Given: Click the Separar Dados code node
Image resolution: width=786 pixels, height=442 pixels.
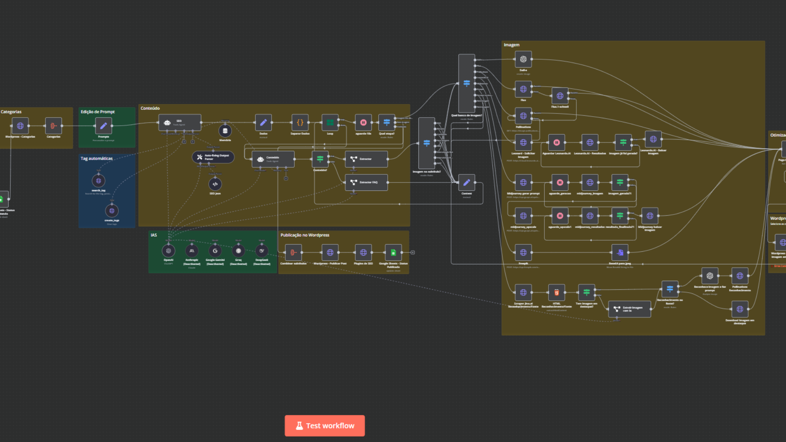Looking at the screenshot, I should (300, 122).
